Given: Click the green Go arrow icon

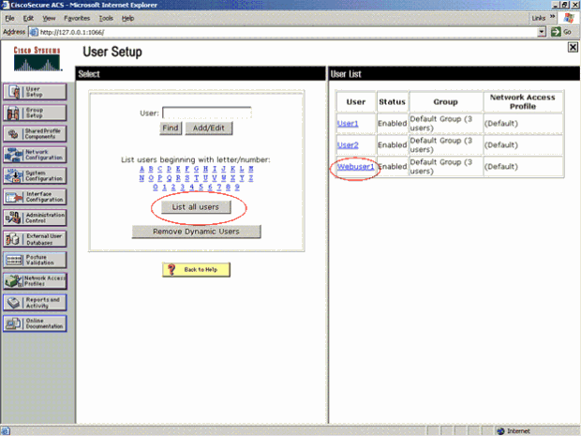Looking at the screenshot, I should (556, 32).
